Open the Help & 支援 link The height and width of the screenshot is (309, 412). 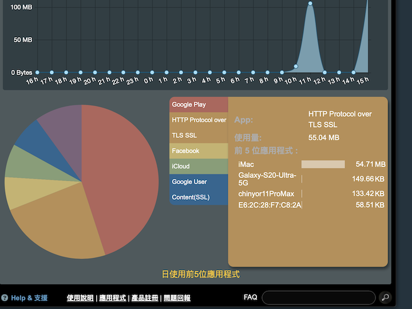[x=29, y=298]
